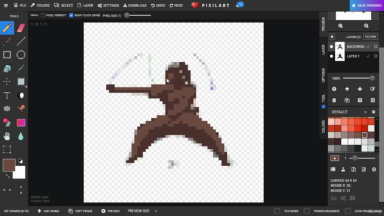The width and height of the screenshot is (384, 216).
Task: Open the Settings menu
Action: coord(108,5)
